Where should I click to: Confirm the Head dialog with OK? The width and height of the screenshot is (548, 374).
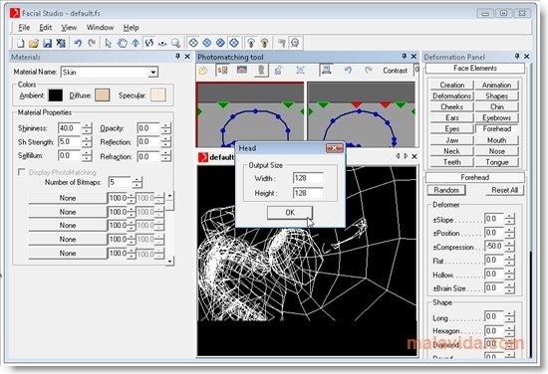pyautogui.click(x=290, y=213)
